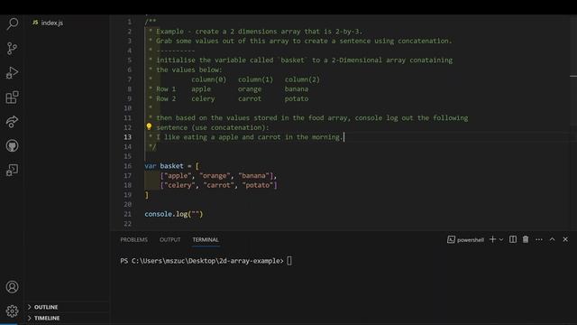Screen dimensions: 577x325
Task: Open the Manage gear menu
Action: (12, 311)
